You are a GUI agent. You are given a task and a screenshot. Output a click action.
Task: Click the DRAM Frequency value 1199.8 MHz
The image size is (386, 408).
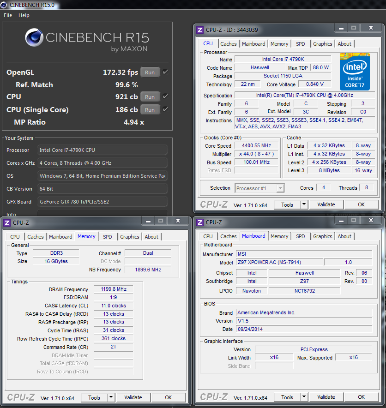(x=114, y=289)
